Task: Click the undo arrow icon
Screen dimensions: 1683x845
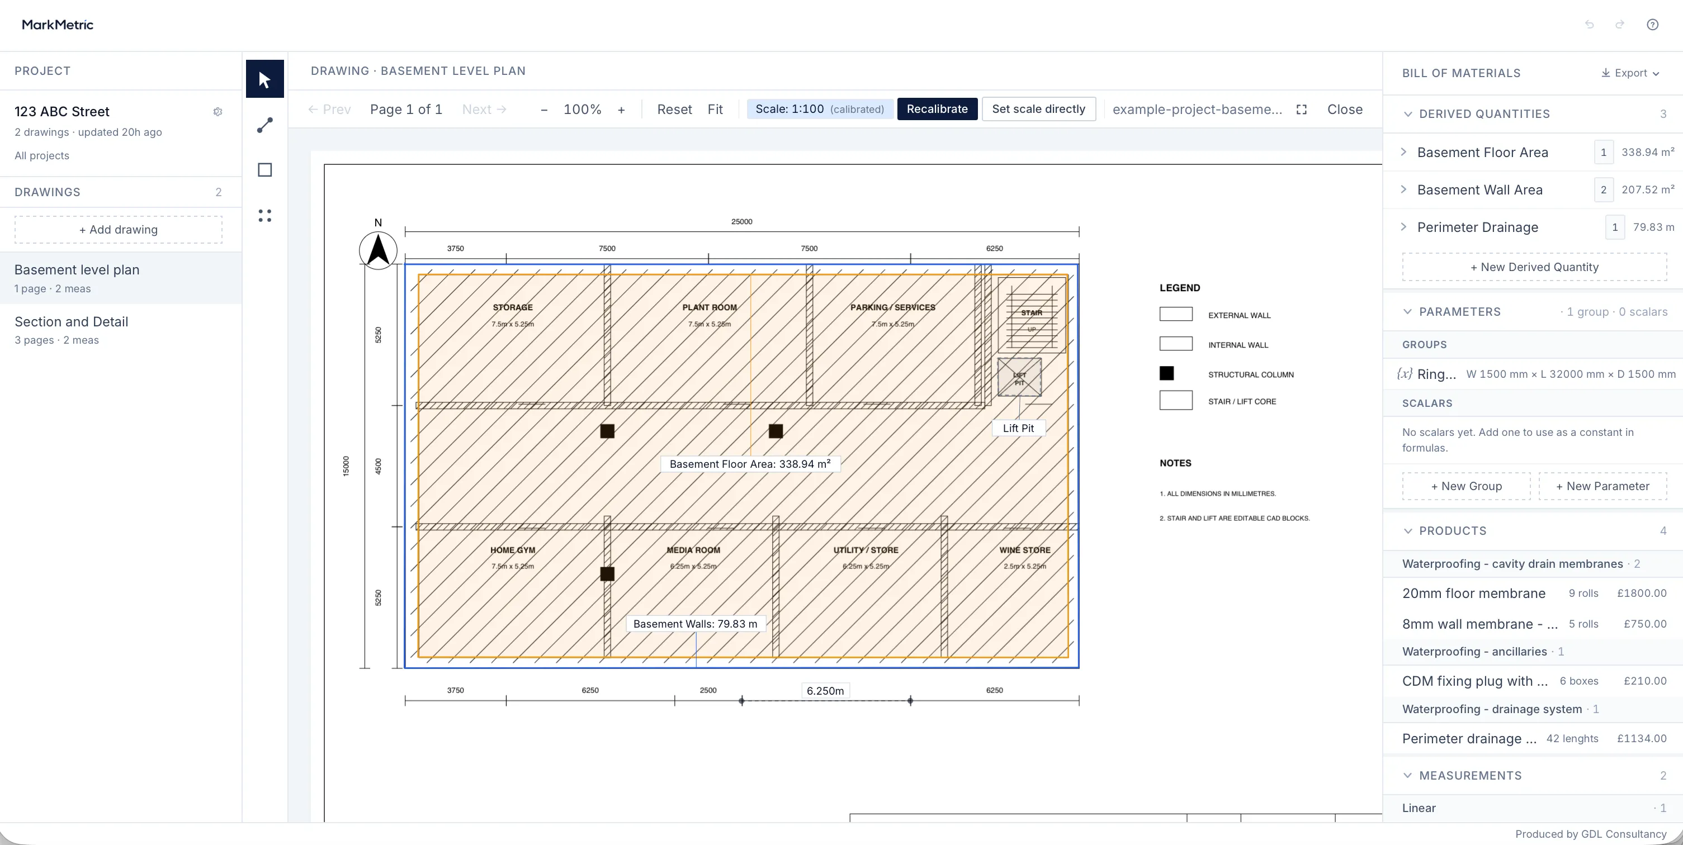Action: (x=1590, y=25)
